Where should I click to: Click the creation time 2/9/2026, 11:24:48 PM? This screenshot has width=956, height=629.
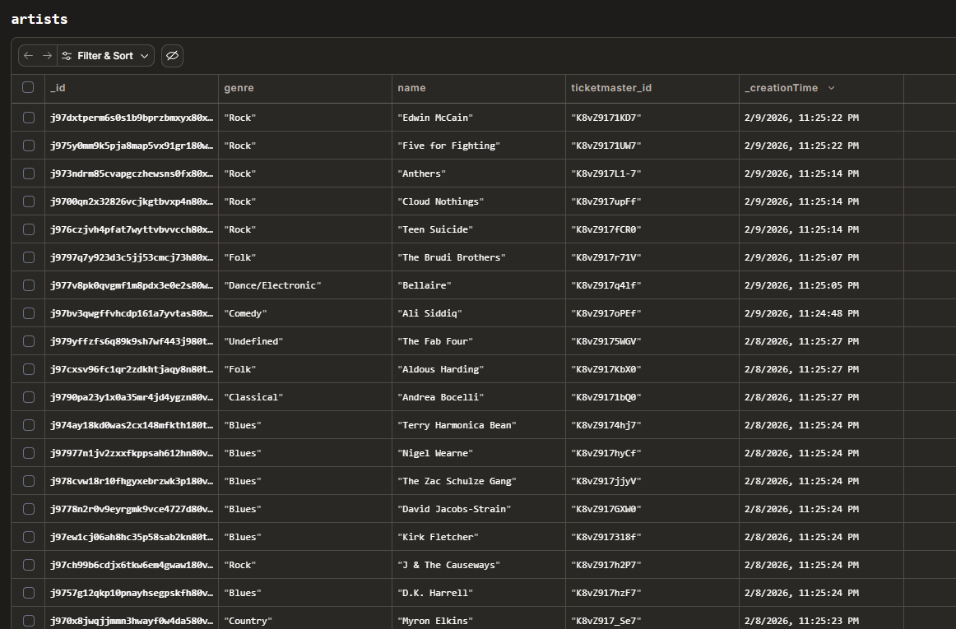coord(821,314)
